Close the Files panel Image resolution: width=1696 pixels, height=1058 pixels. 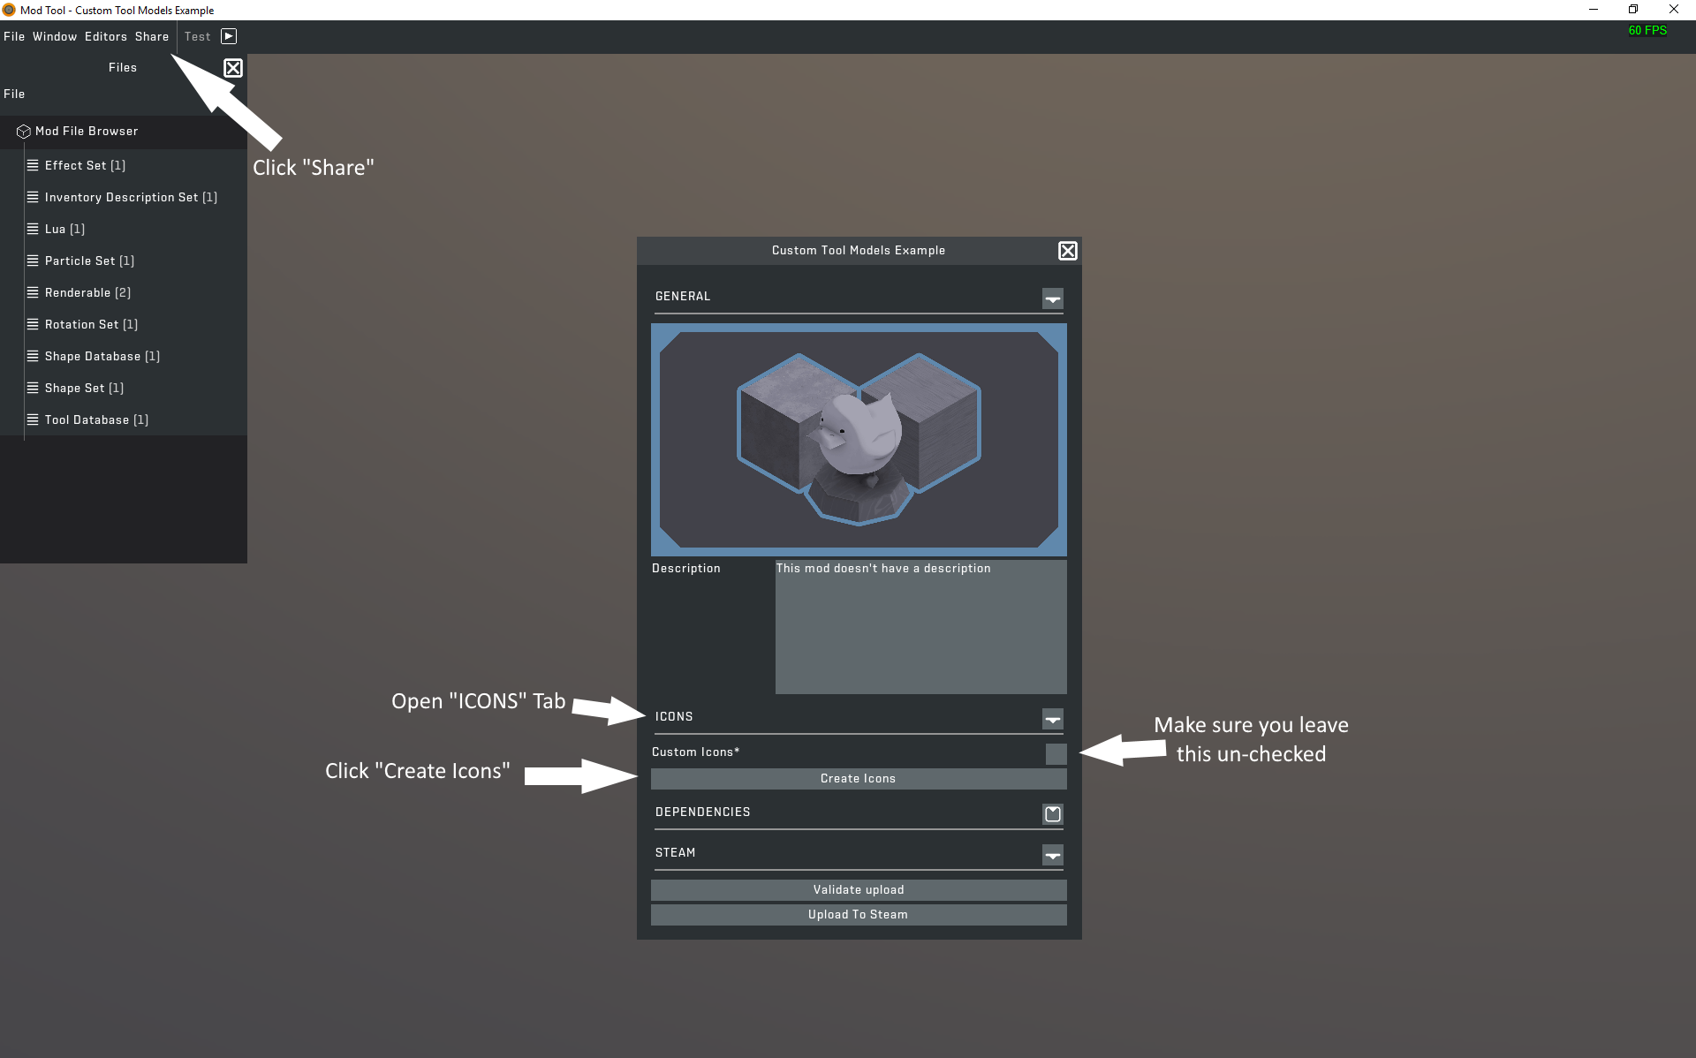(x=233, y=68)
